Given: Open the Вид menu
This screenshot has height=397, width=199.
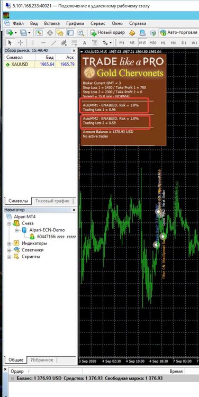Looking at the screenshot, I should 34,23.
